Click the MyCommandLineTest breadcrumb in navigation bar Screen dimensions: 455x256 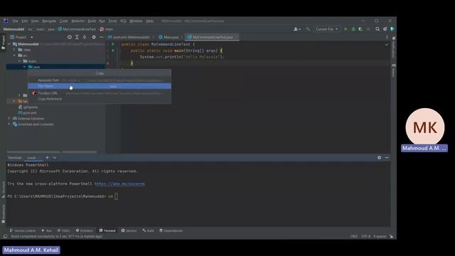tap(77, 29)
